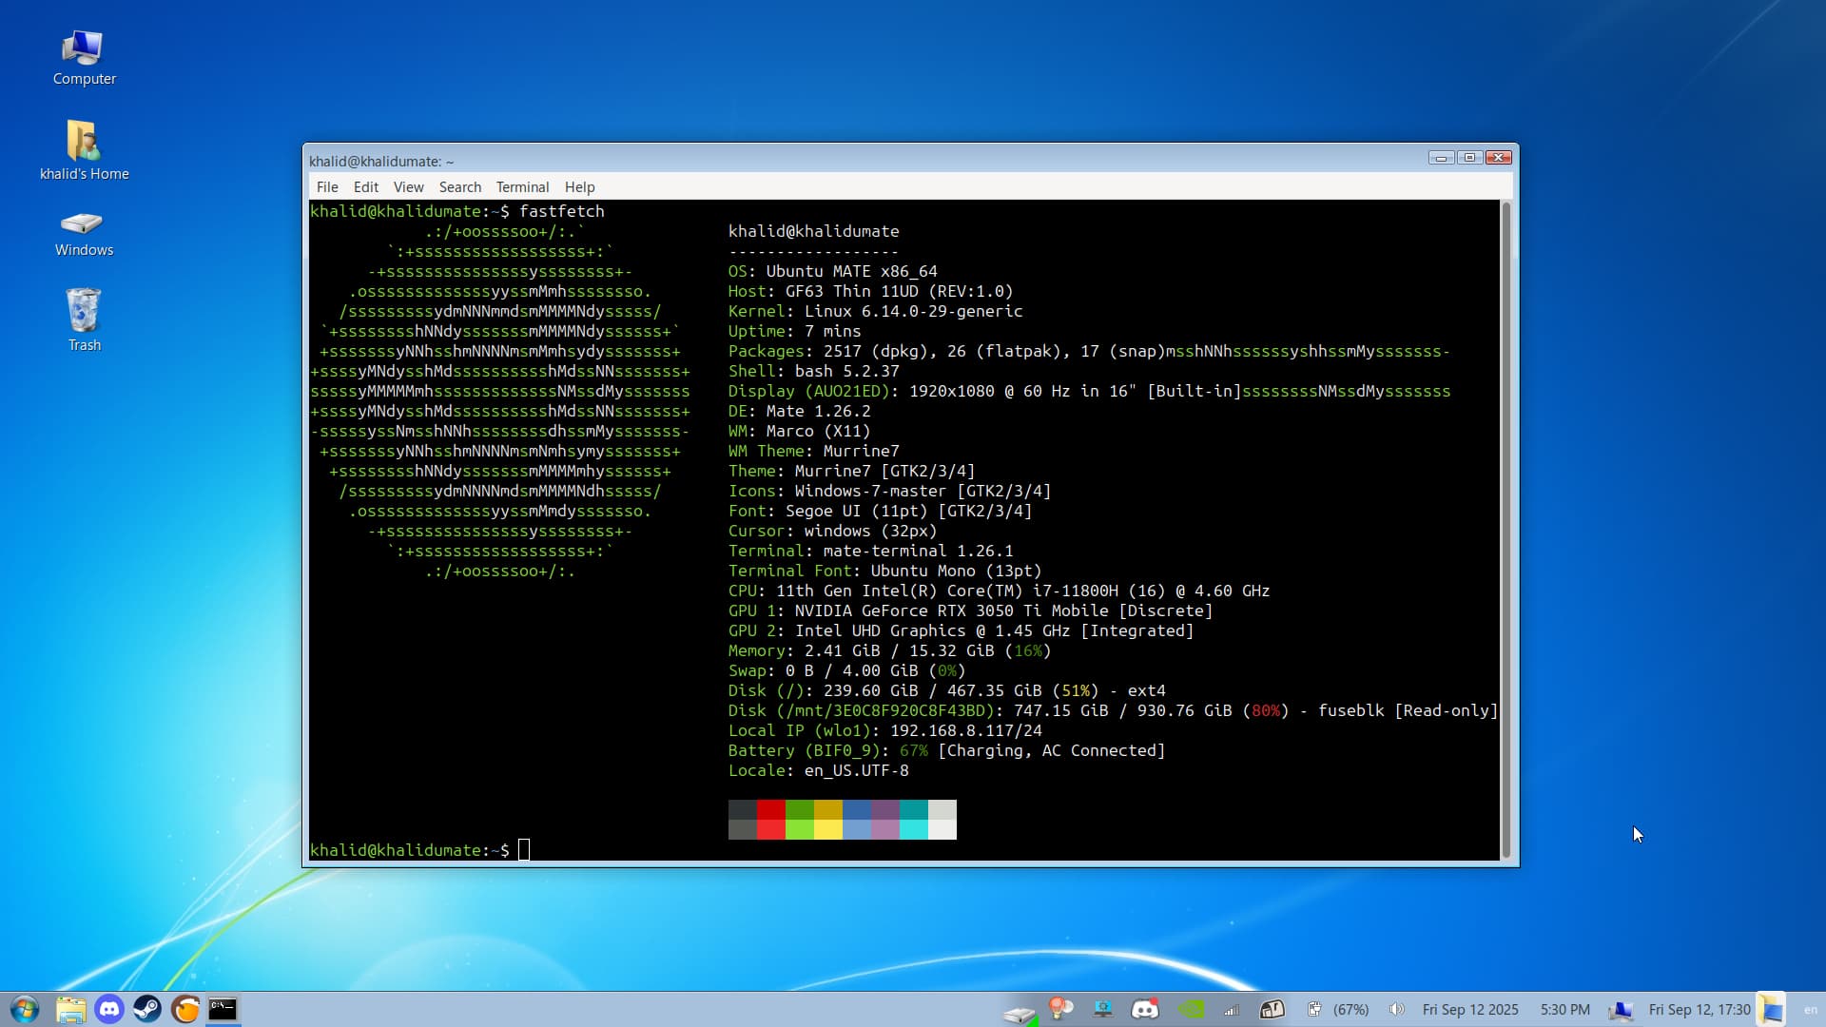Open Discord from the taskbar launcher
Image resolution: width=1826 pixels, height=1027 pixels.
(x=109, y=1009)
